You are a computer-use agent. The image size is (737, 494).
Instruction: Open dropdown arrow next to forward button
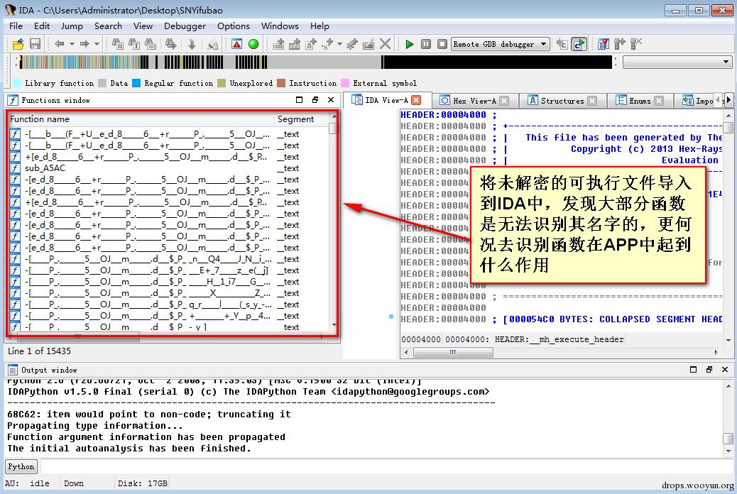tap(97, 44)
